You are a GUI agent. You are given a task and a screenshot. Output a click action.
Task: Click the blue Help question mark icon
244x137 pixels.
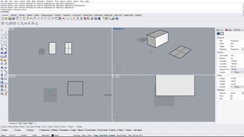tap(117, 19)
